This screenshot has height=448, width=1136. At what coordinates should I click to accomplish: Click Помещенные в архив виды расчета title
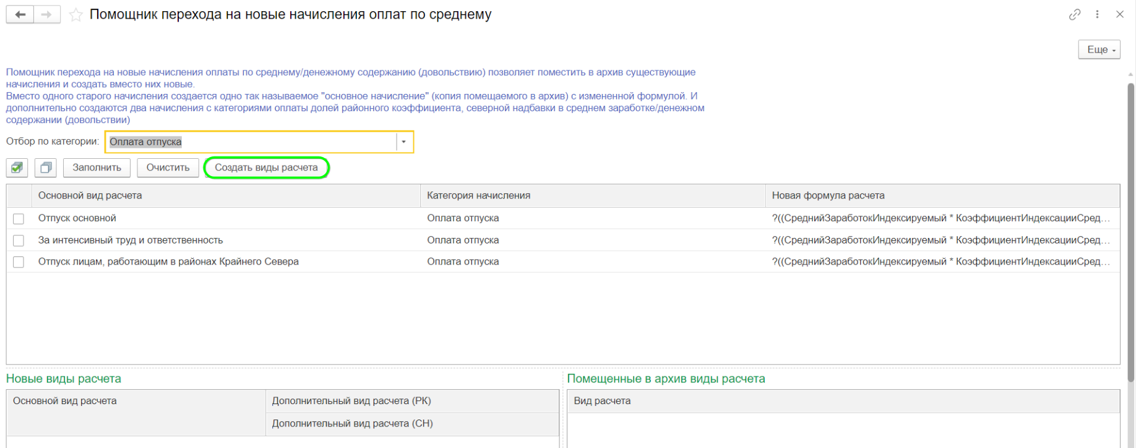click(666, 379)
